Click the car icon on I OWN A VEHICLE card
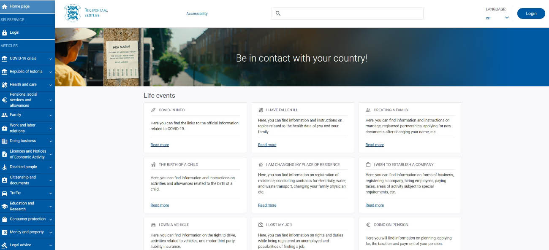 click(153, 225)
